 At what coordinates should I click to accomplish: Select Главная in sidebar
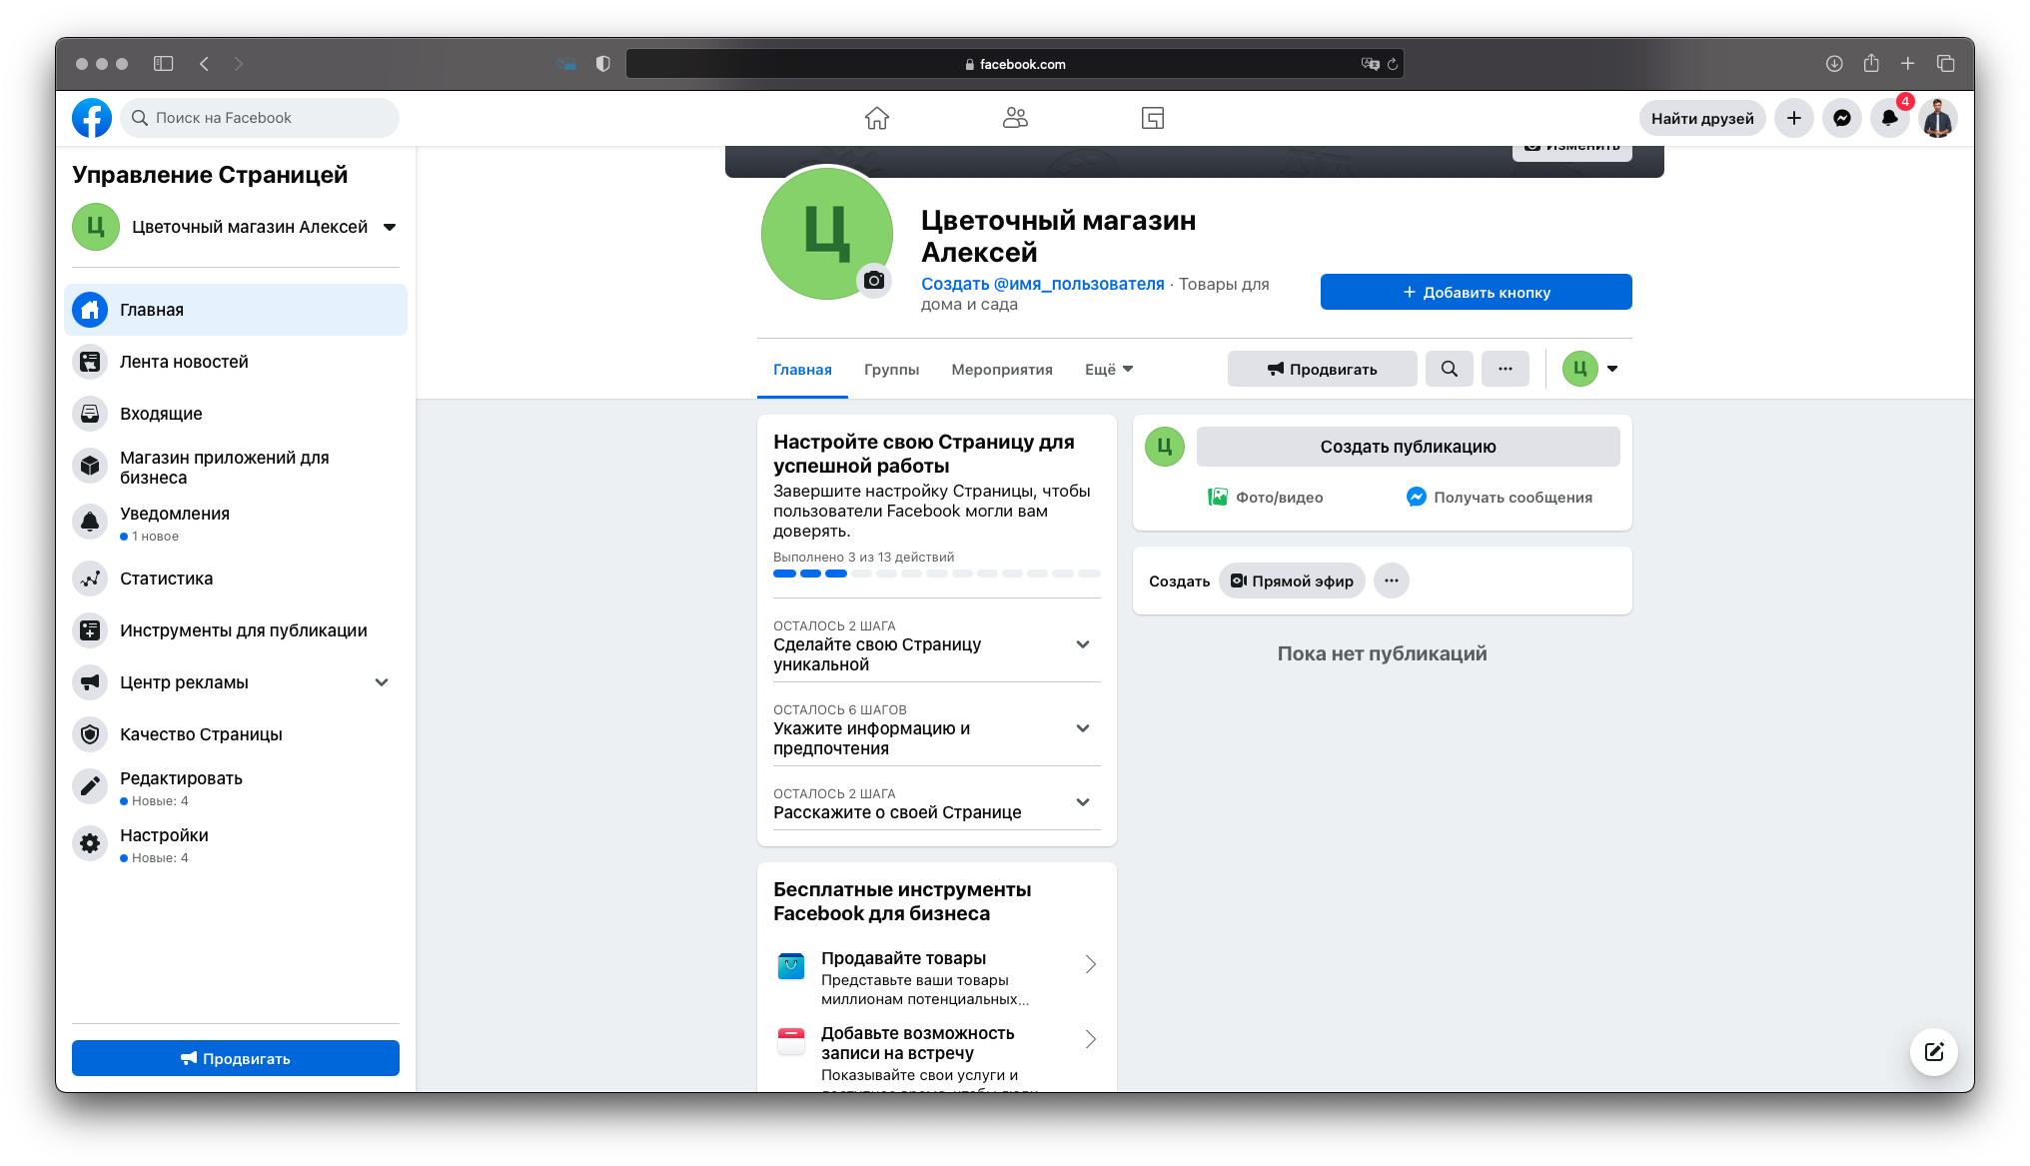(236, 310)
